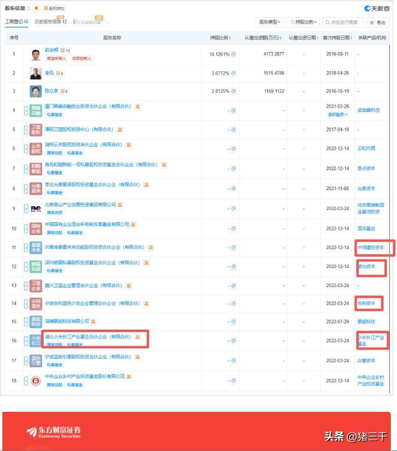Switch to 工商登记 48 tab
Image resolution: width=397 pixels, height=451 pixels.
click(x=16, y=21)
